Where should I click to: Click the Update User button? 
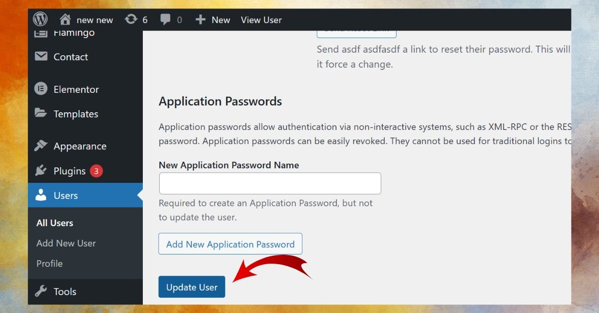click(192, 287)
